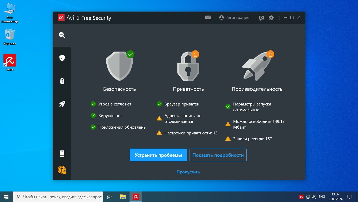
Task: Click the startup parameters optimal status
Action: tap(248, 107)
